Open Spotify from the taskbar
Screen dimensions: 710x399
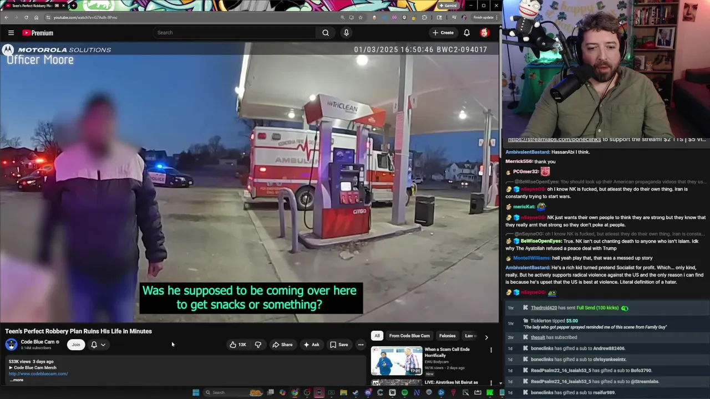point(404,392)
